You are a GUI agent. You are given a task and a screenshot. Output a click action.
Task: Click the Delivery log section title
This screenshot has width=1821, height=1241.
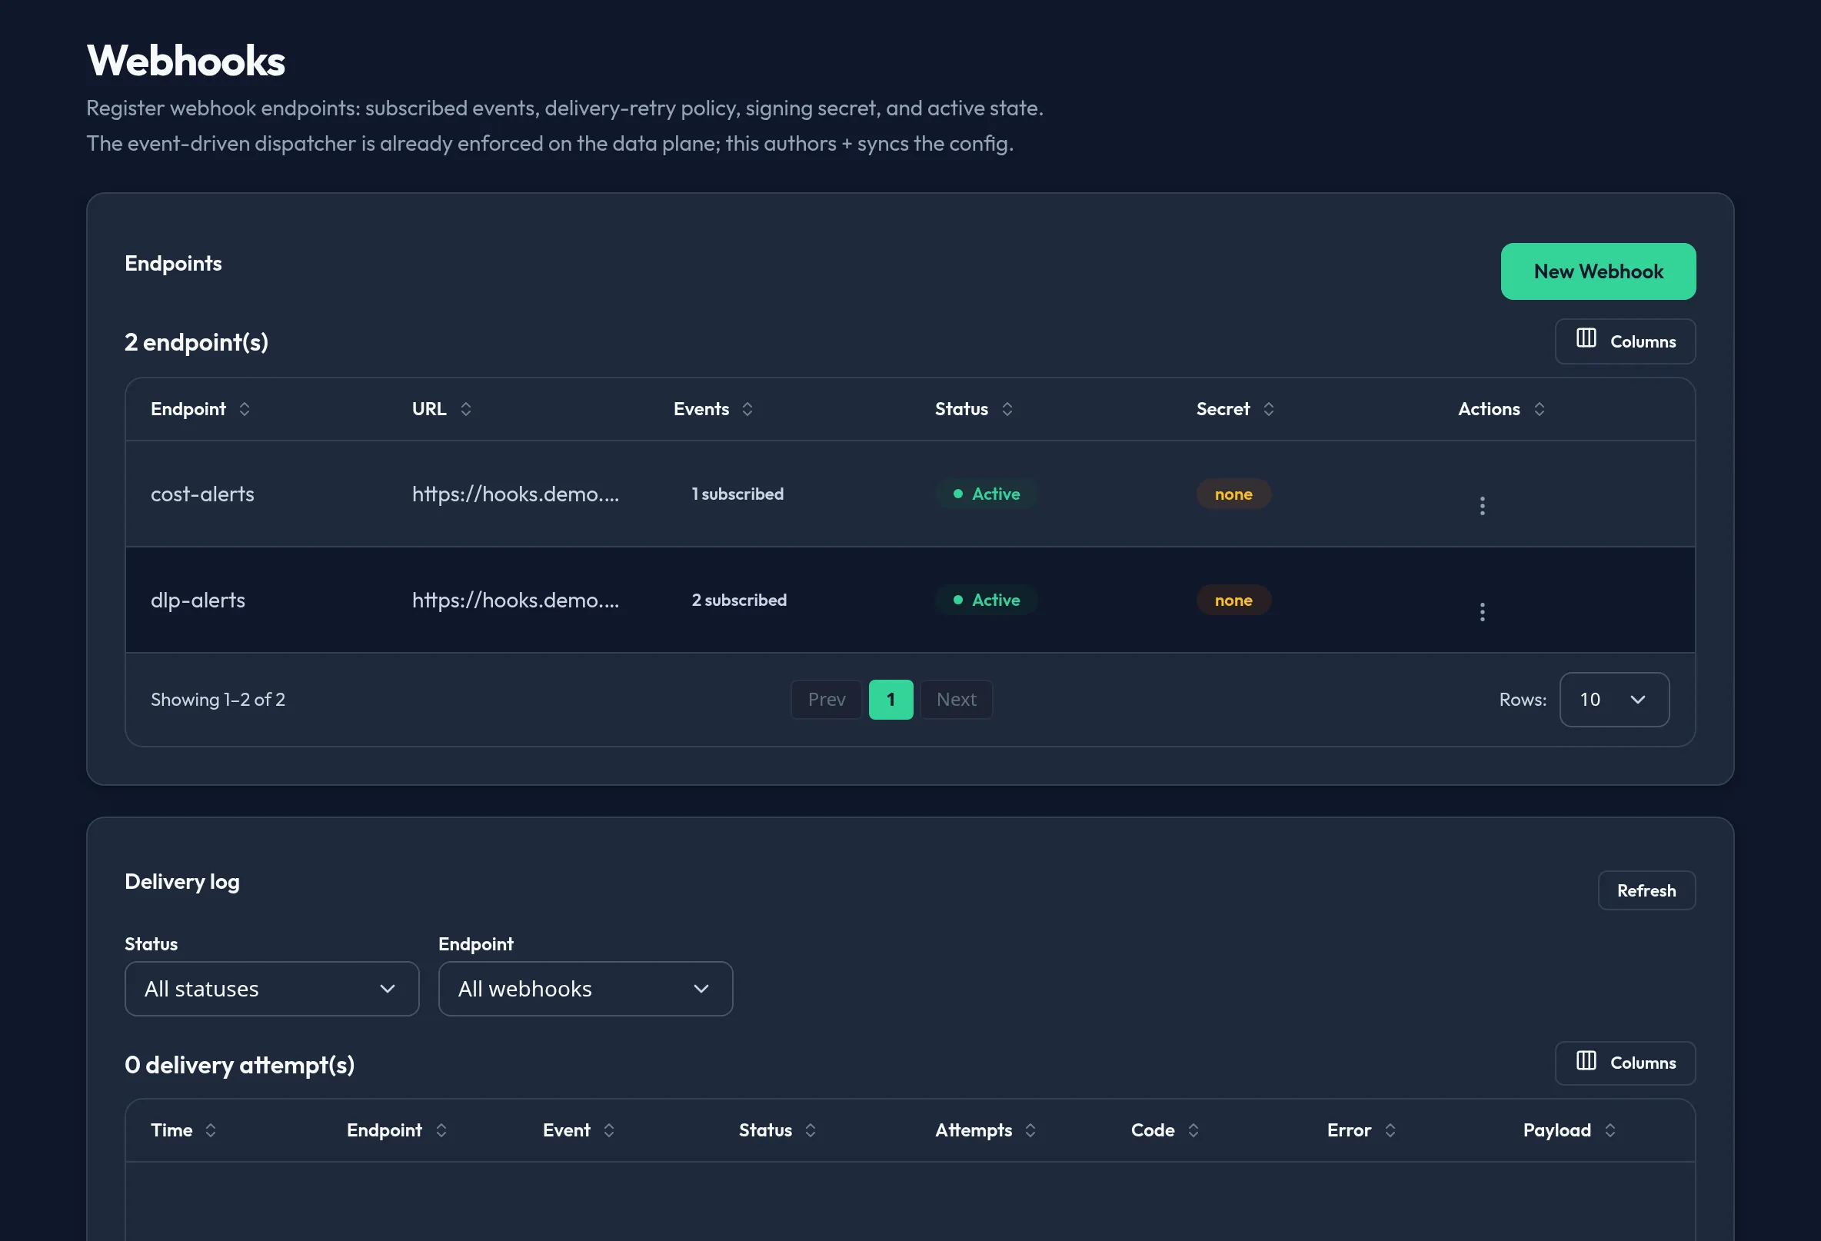(181, 881)
